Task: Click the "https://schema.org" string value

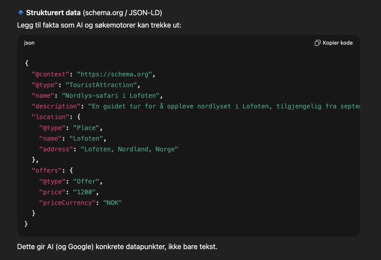Action: click(114, 74)
